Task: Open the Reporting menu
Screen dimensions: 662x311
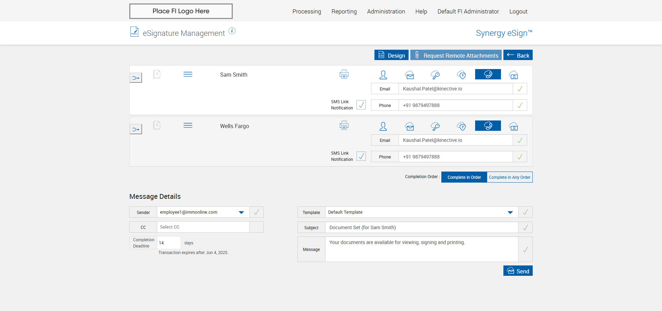Action: click(x=344, y=11)
